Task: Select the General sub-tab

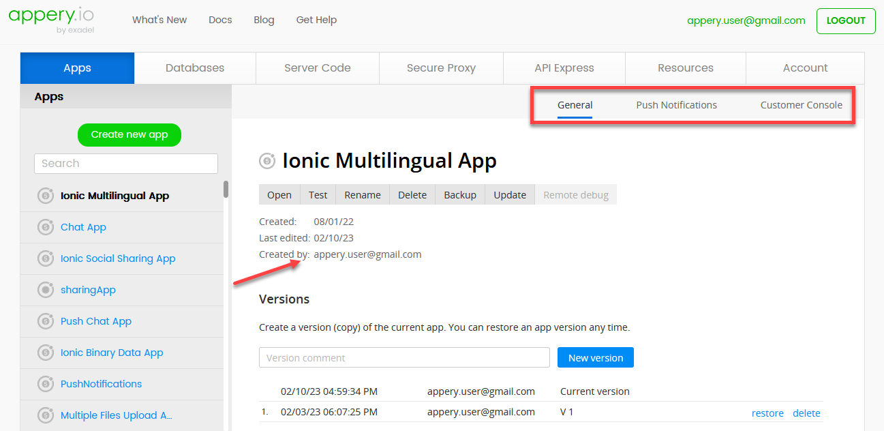Action: [575, 105]
